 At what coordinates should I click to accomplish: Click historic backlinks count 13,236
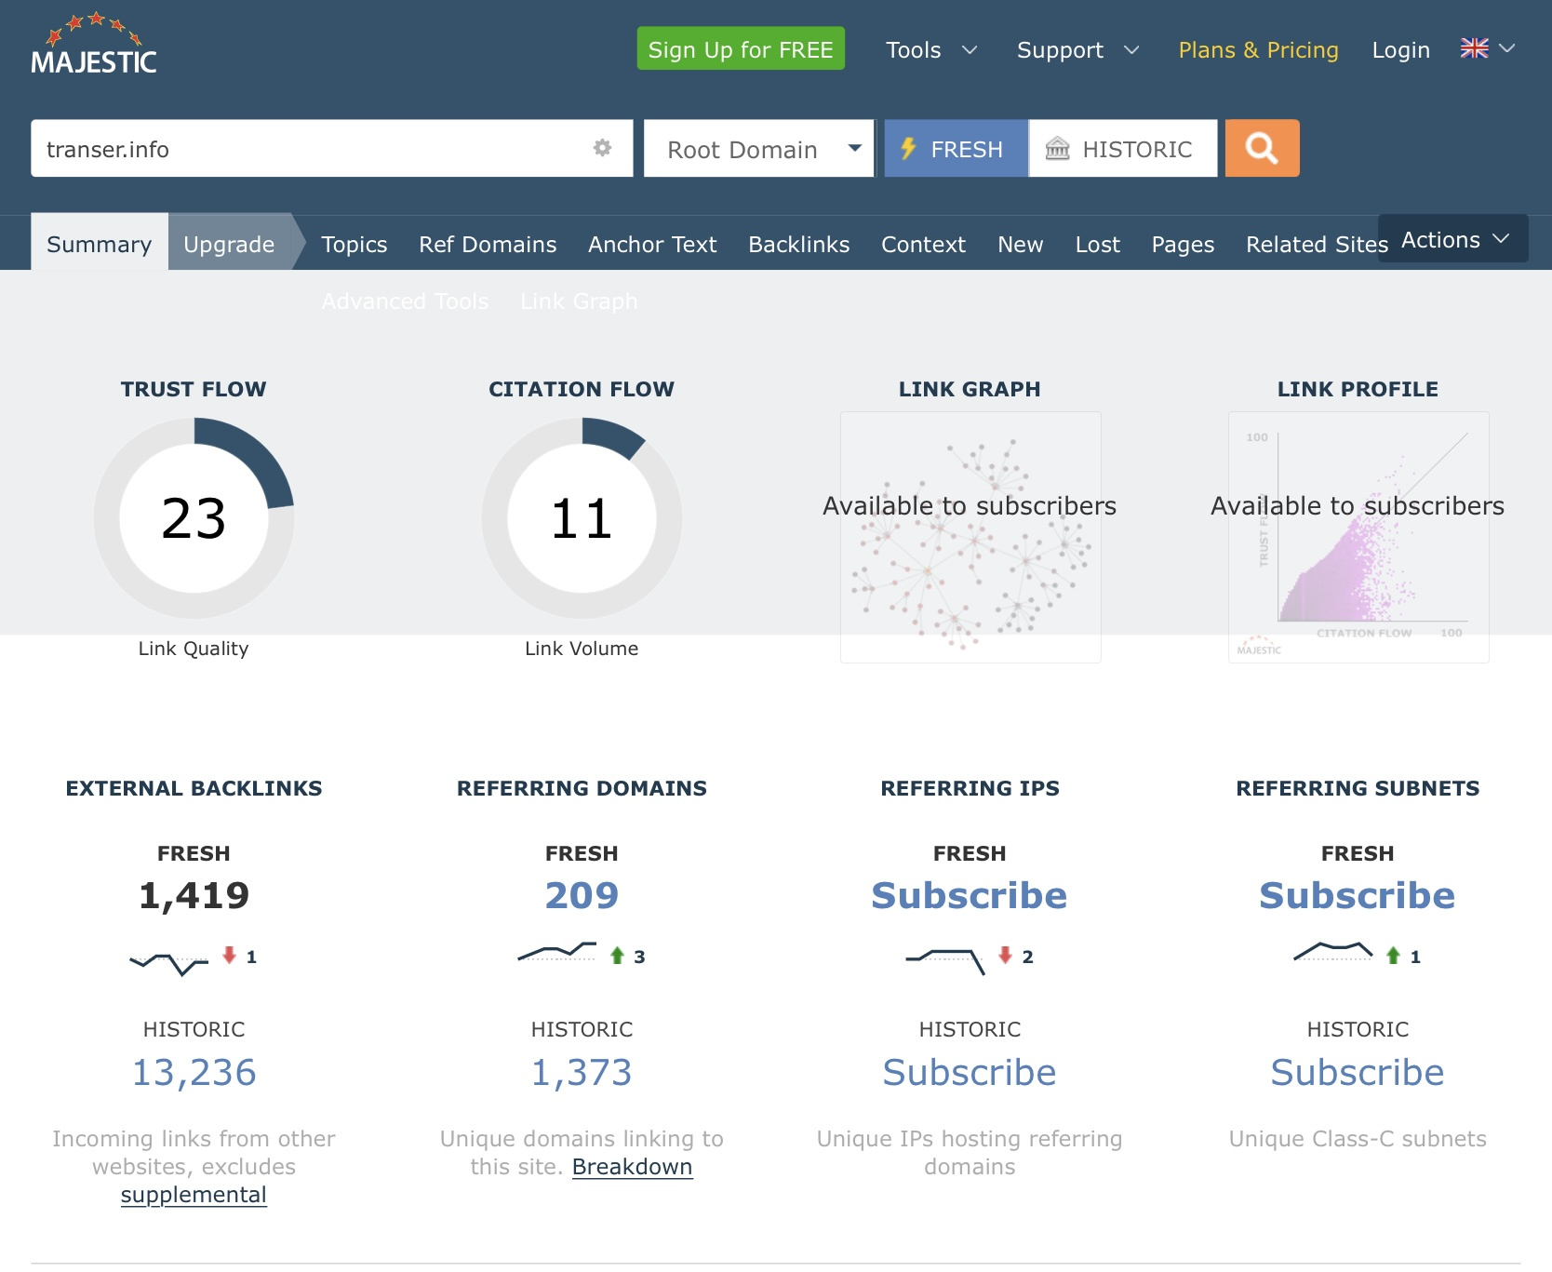tap(194, 1072)
